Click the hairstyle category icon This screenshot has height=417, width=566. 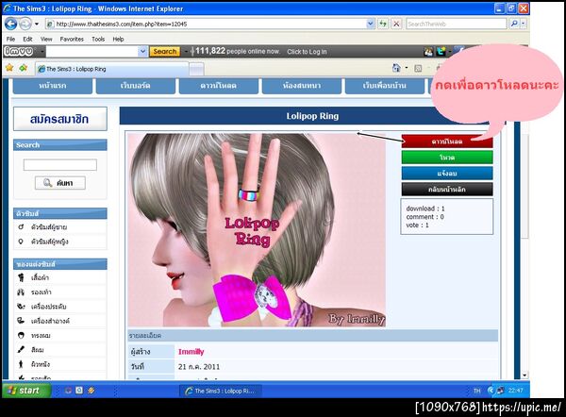coord(21,336)
